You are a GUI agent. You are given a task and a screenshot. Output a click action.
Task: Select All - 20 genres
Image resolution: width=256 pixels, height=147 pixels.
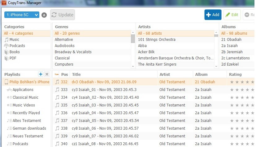coord(92,33)
